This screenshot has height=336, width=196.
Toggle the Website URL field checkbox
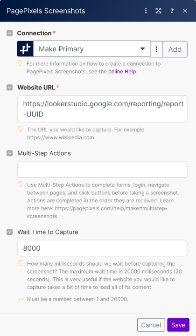pos(10,88)
